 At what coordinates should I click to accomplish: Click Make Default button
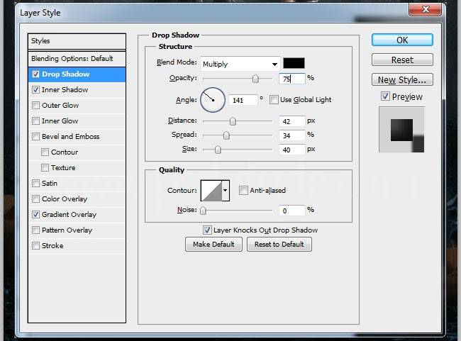pos(213,244)
